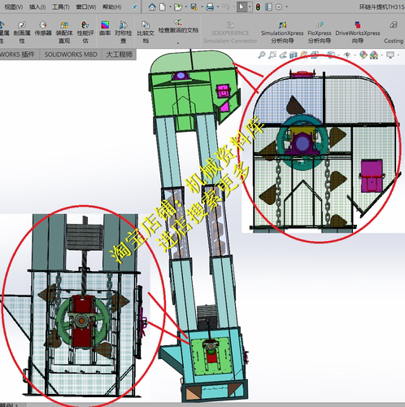Click the Rebuild traffic light icon
405x407 pixels.
[x=258, y=7]
